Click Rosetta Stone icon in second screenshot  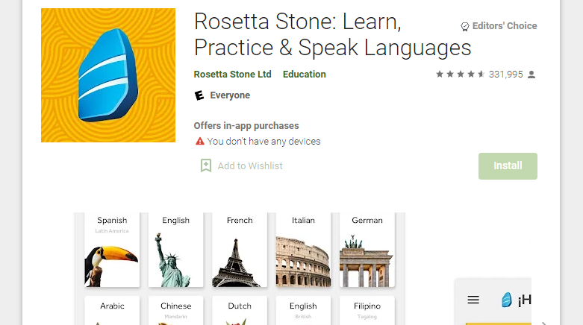(x=506, y=300)
